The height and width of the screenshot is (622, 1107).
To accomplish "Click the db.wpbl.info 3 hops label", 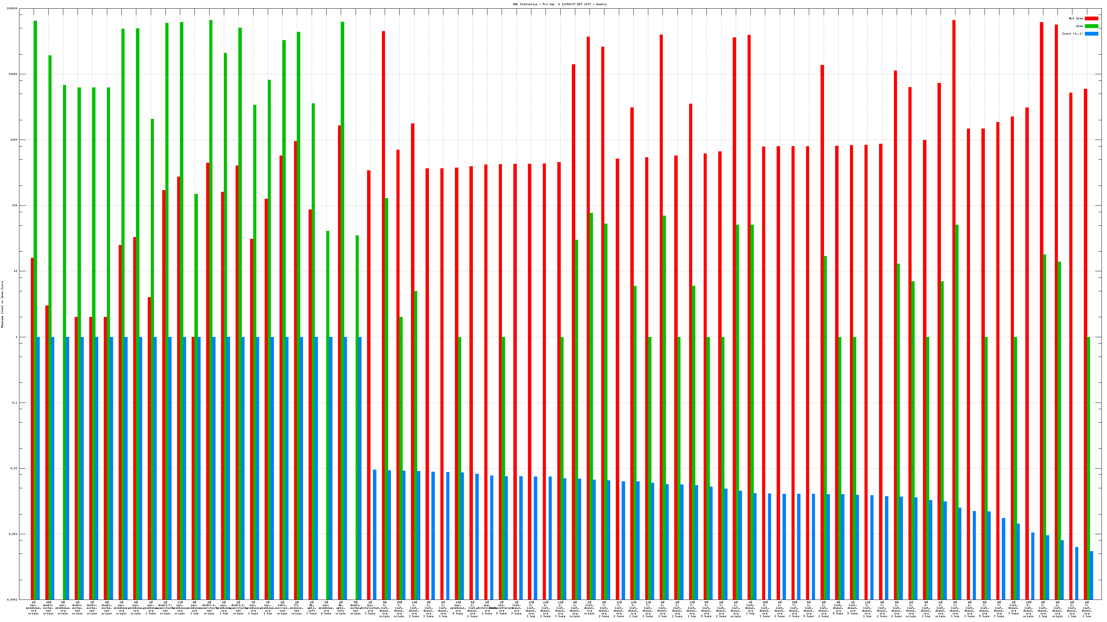I will point(312,608).
